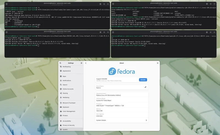Show tab overview in Temurin terminal window
The height and width of the screenshot is (135, 220).
[x=100, y=32]
